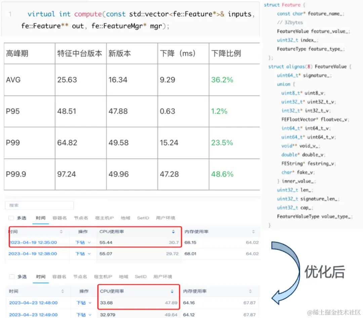Select 宿主机IP tab in upper panel
Image resolution: width=363 pixels, height=318 pixels.
tap(105, 218)
